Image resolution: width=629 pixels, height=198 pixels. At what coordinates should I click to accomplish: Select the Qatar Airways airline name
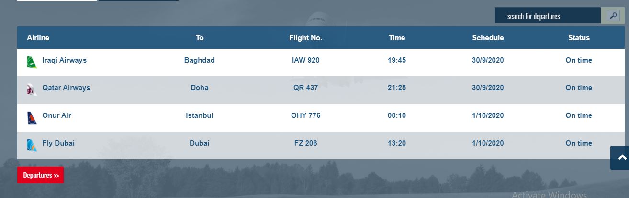click(66, 88)
